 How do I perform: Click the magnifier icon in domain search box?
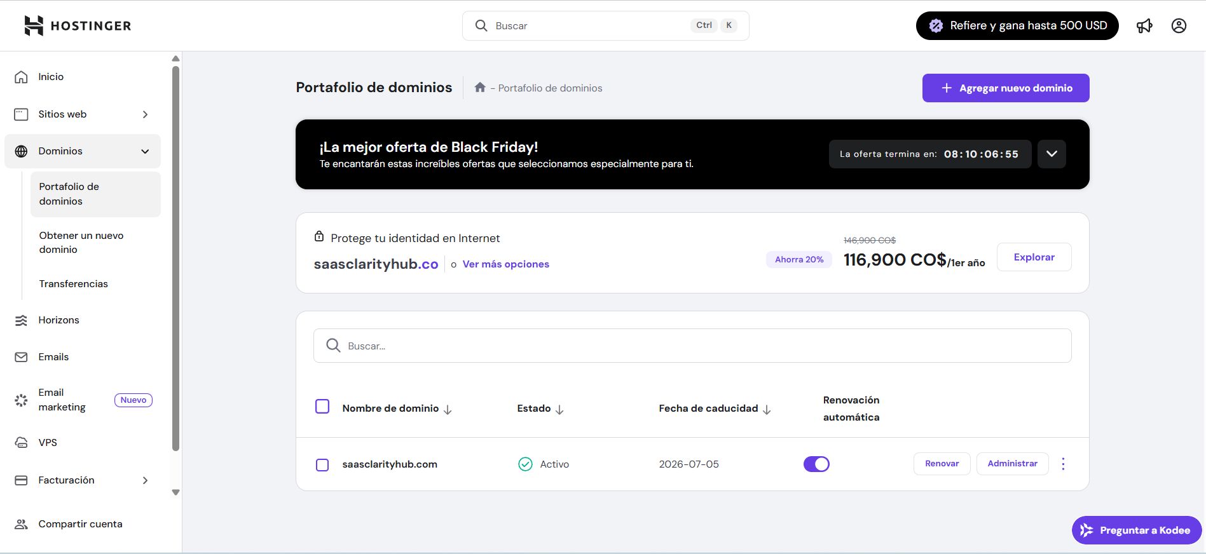(333, 345)
